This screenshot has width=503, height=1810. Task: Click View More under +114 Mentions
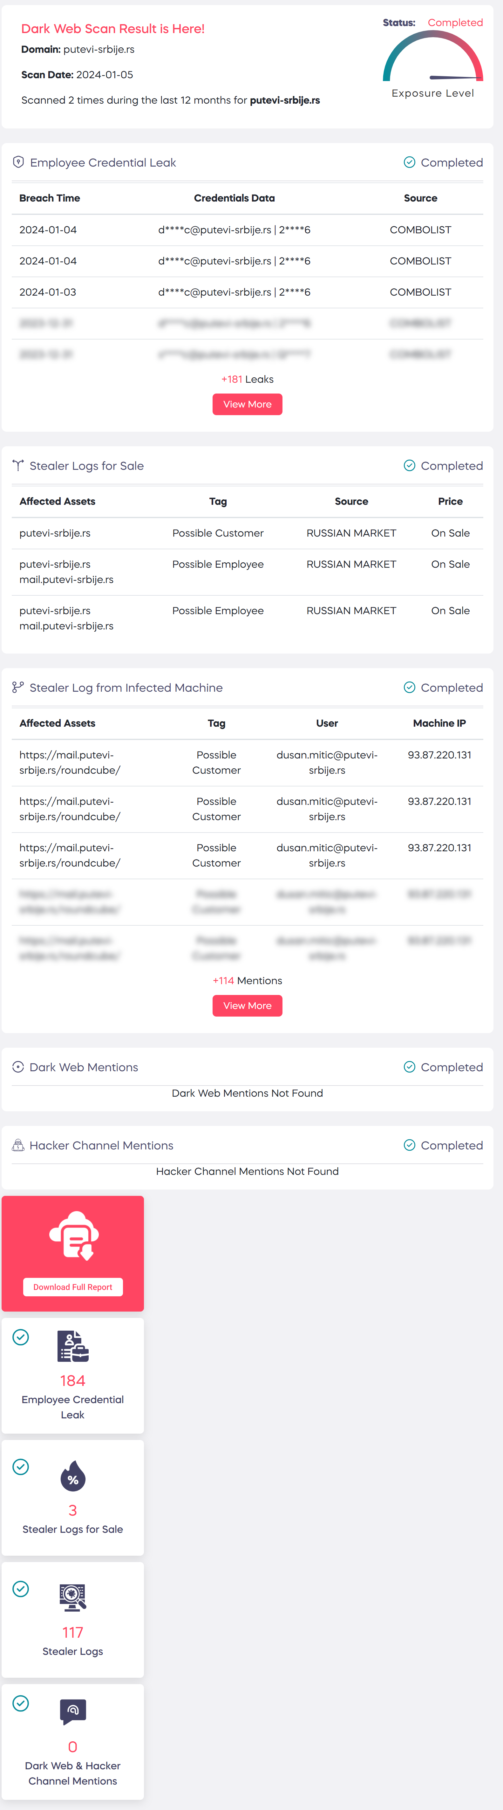point(247,1005)
